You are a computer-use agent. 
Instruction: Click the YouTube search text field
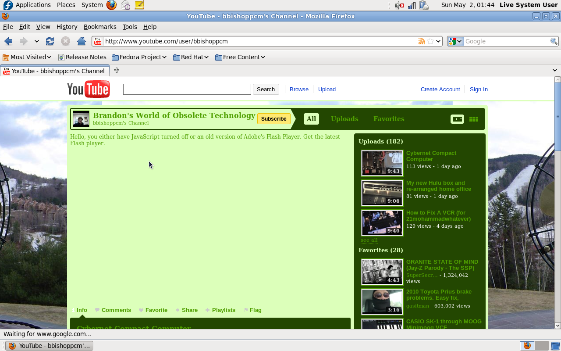[x=187, y=89]
